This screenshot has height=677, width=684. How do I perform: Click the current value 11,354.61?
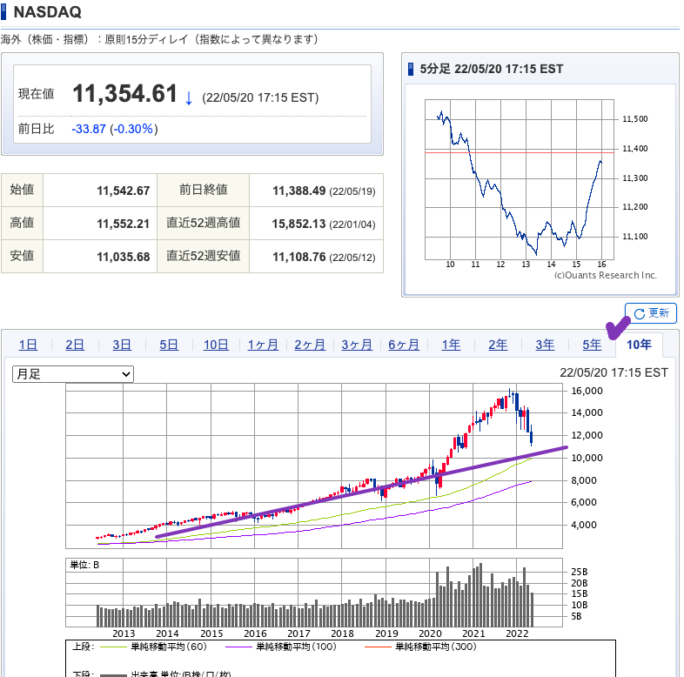click(124, 94)
